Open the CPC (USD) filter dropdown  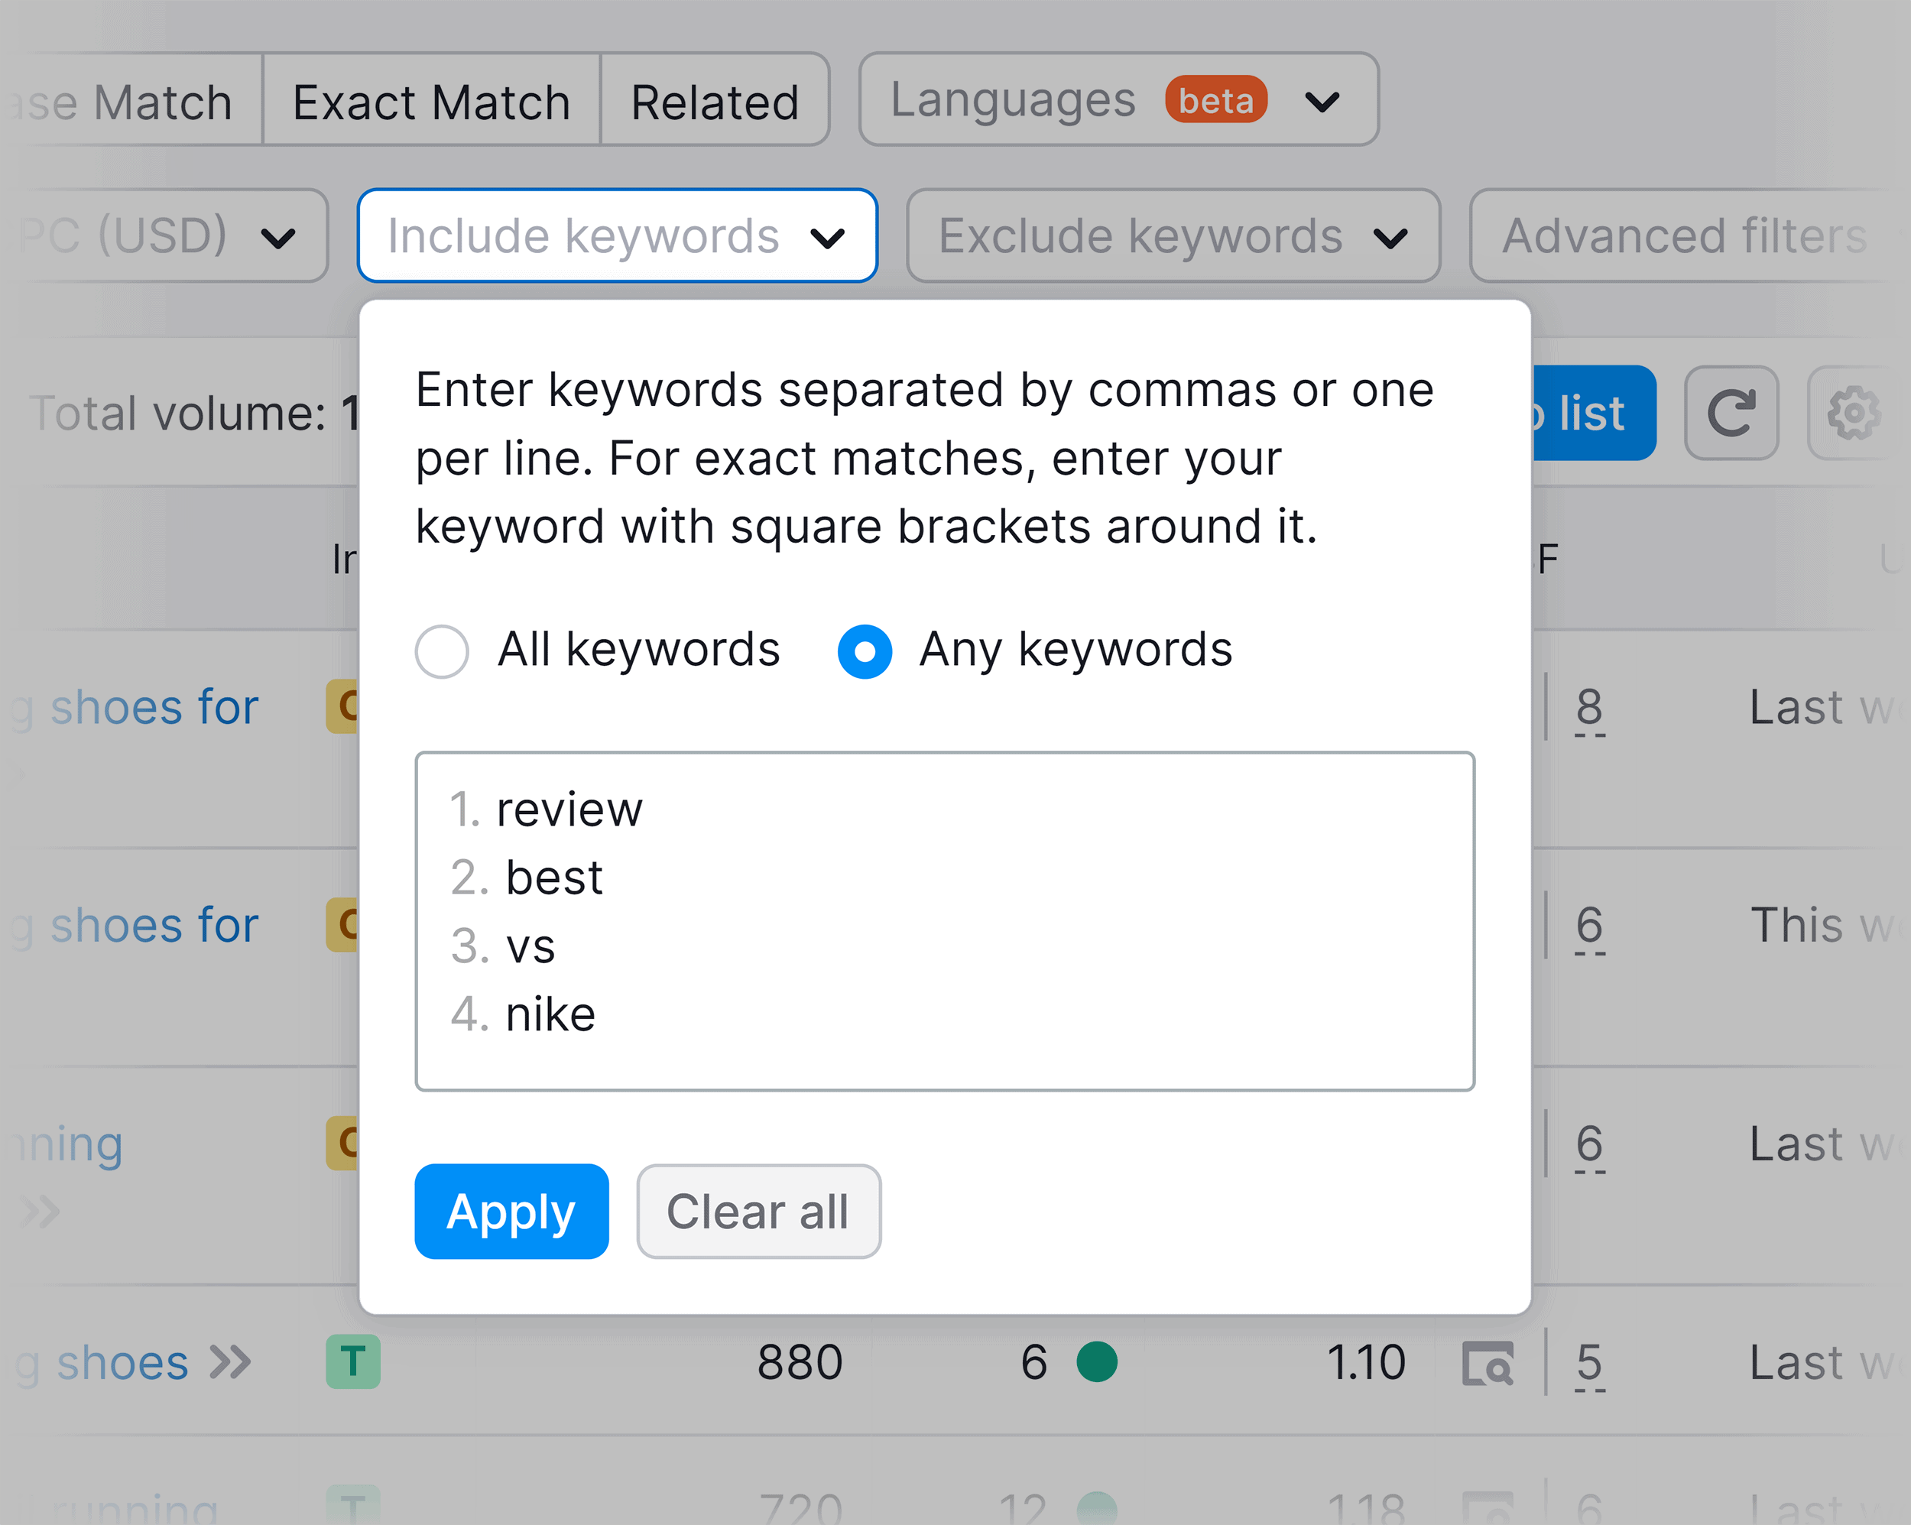(x=160, y=236)
